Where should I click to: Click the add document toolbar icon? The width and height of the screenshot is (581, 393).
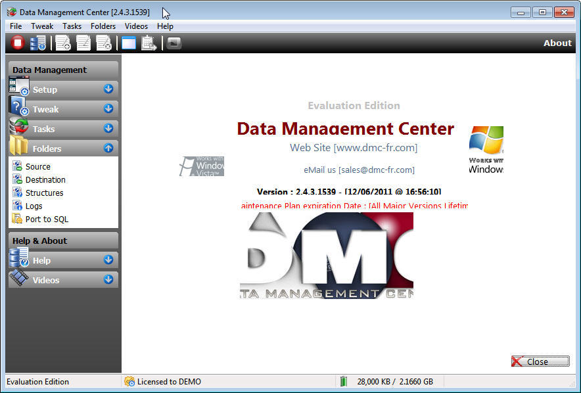pos(63,43)
